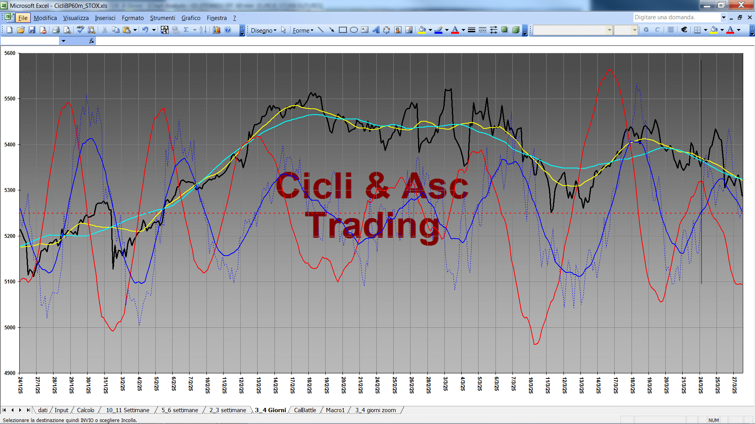
Task: Insert Picture from file icon
Action: click(x=409, y=30)
